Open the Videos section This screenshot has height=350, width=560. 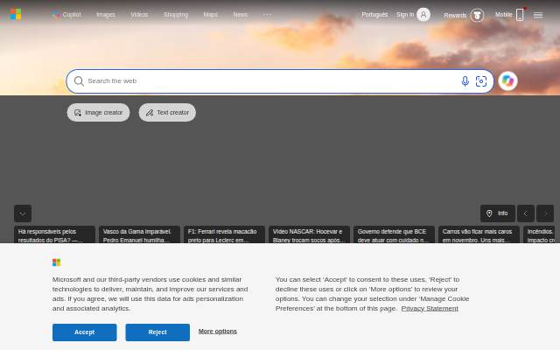coord(139,15)
